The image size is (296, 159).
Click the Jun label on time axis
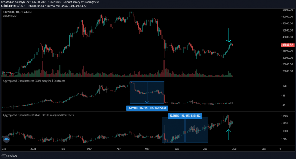click(x=177, y=149)
